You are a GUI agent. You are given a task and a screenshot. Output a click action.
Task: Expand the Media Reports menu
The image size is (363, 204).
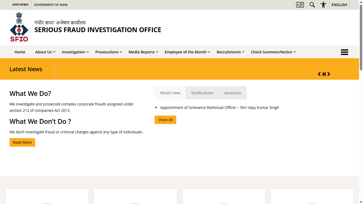[143, 52]
